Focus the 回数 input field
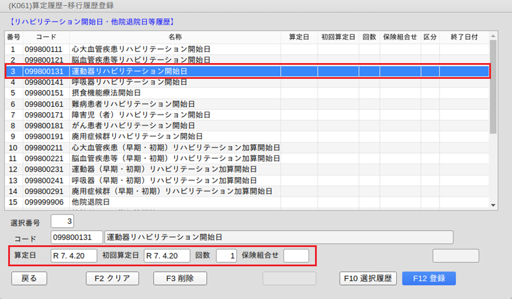The image size is (512, 299). pos(226,256)
